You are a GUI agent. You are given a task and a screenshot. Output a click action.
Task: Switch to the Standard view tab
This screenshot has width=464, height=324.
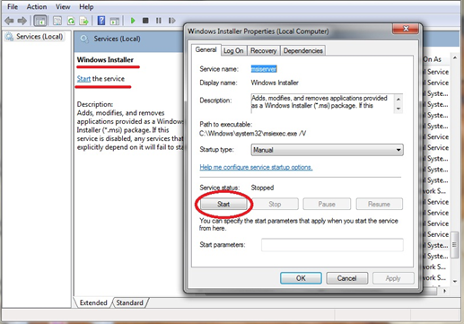tap(129, 302)
